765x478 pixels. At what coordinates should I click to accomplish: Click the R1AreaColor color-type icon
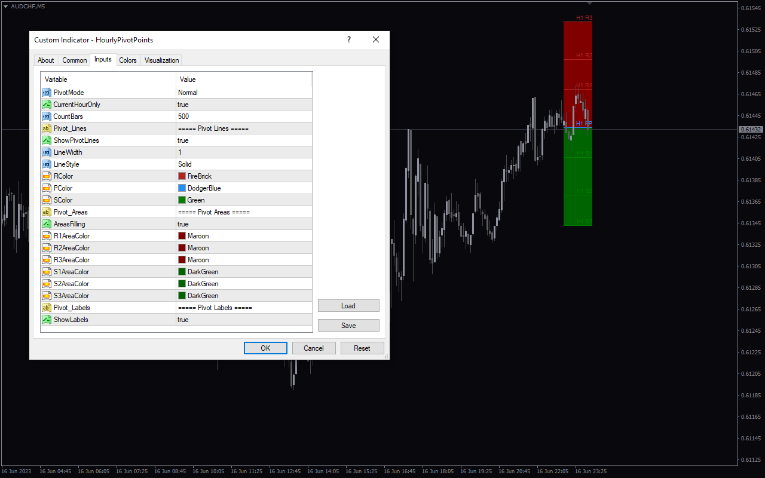tap(46, 236)
